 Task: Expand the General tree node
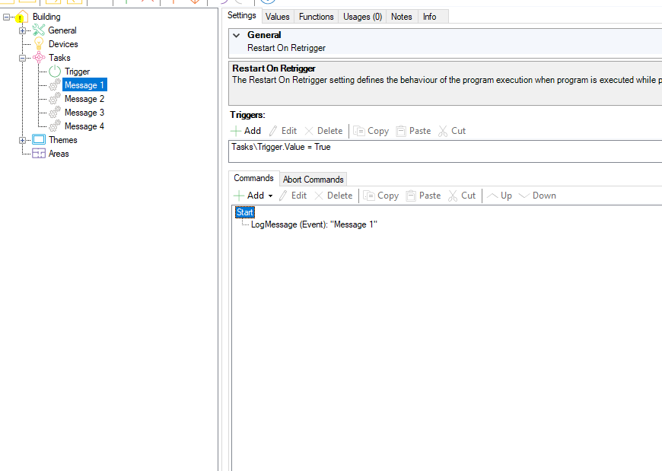(23, 30)
